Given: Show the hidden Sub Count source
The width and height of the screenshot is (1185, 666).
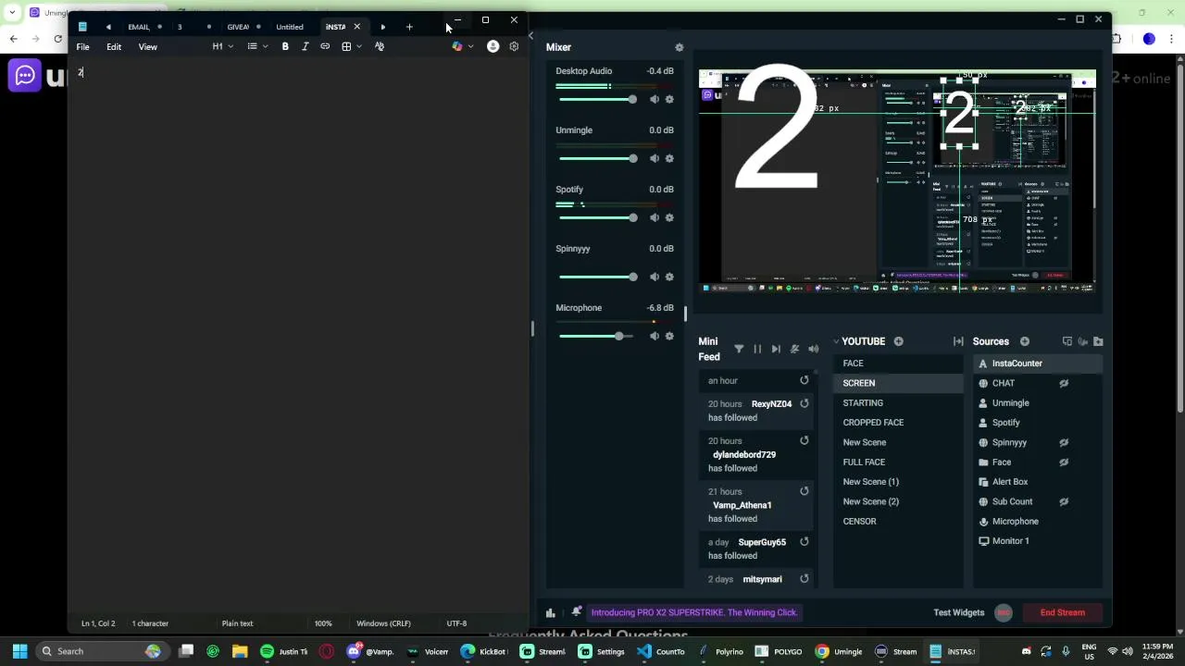Looking at the screenshot, I should point(1064,501).
